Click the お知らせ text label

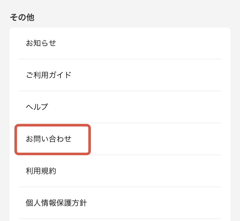[41, 43]
